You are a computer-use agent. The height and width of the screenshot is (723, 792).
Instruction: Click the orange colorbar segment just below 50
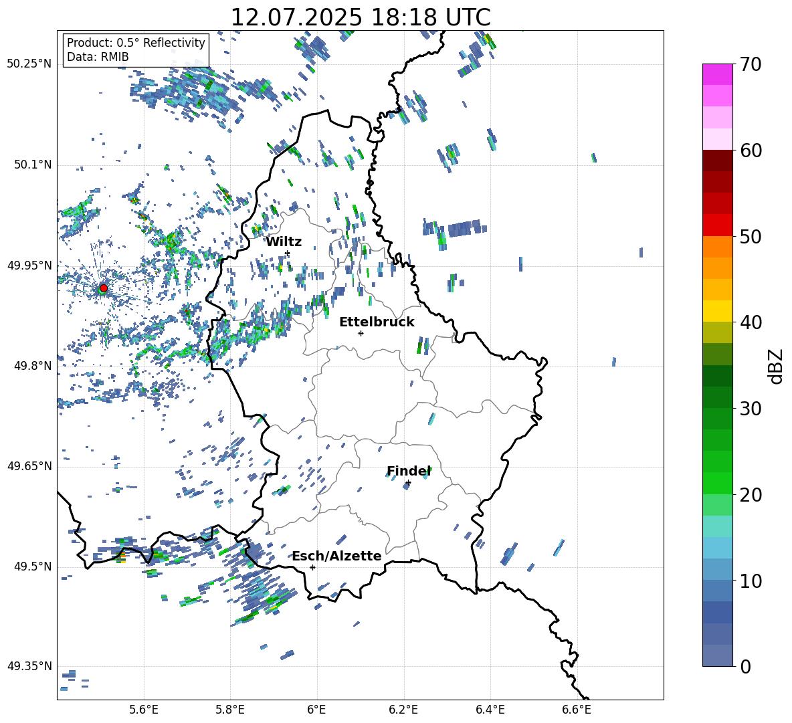[718, 247]
